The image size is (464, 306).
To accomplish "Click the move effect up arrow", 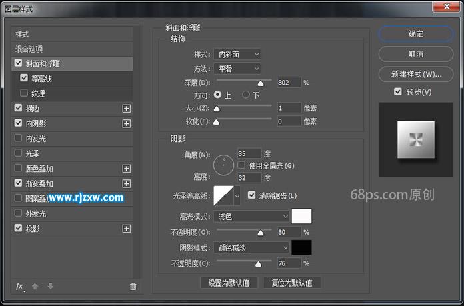I will point(35,286).
